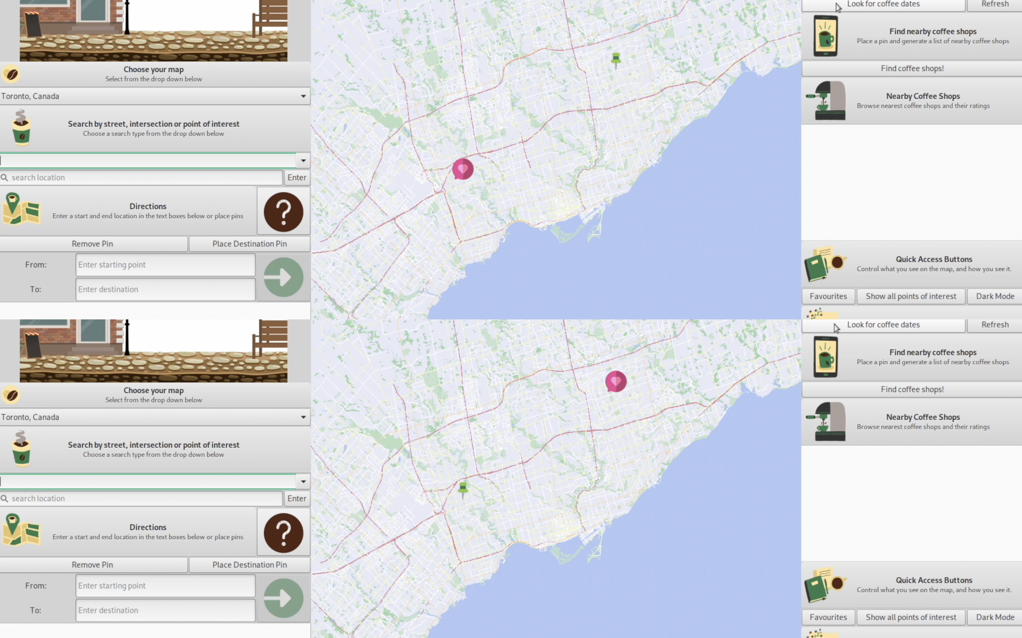
Task: Open the Toronto, Canada map dropdown in lower panel
Action: pos(155,417)
